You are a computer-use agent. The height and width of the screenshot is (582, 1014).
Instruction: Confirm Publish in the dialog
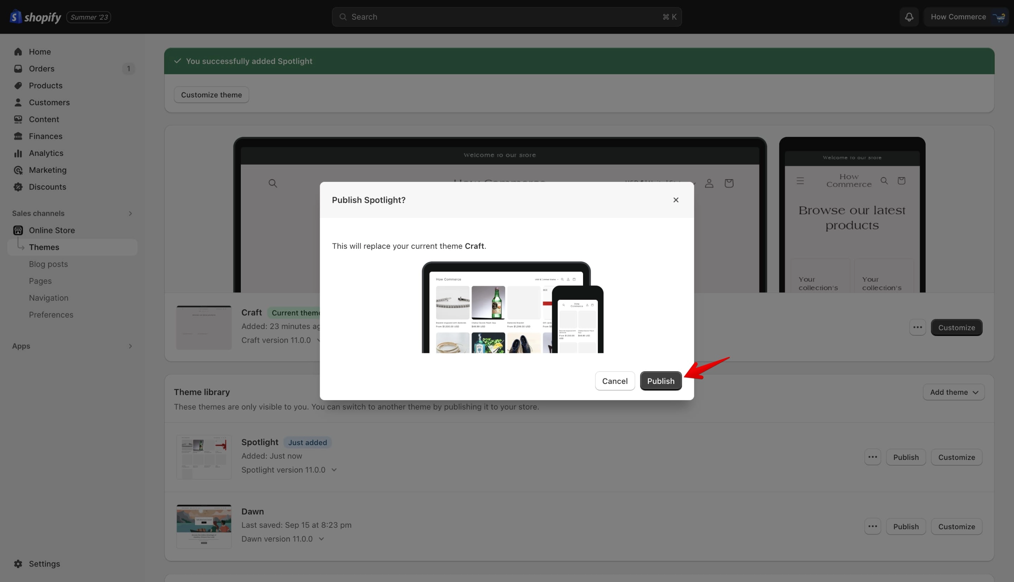pyautogui.click(x=661, y=381)
